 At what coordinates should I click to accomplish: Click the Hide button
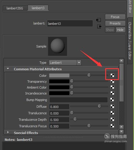(120, 30)
